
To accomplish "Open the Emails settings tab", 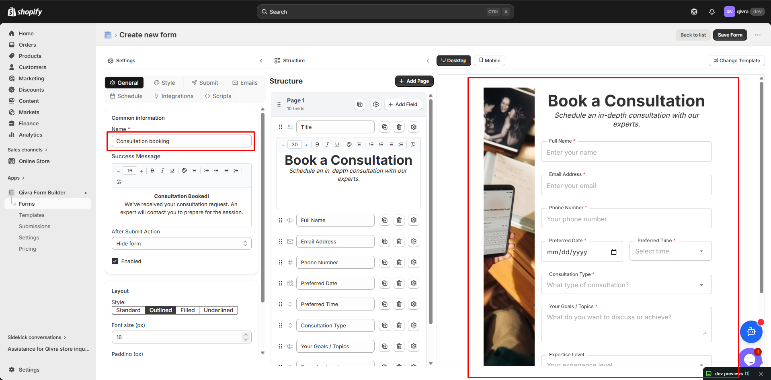I will tap(245, 83).
